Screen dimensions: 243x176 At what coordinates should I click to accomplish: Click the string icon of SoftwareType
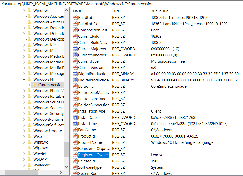pyautogui.click(x=75, y=167)
